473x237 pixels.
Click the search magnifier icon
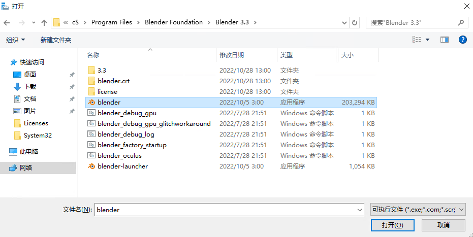461,23
